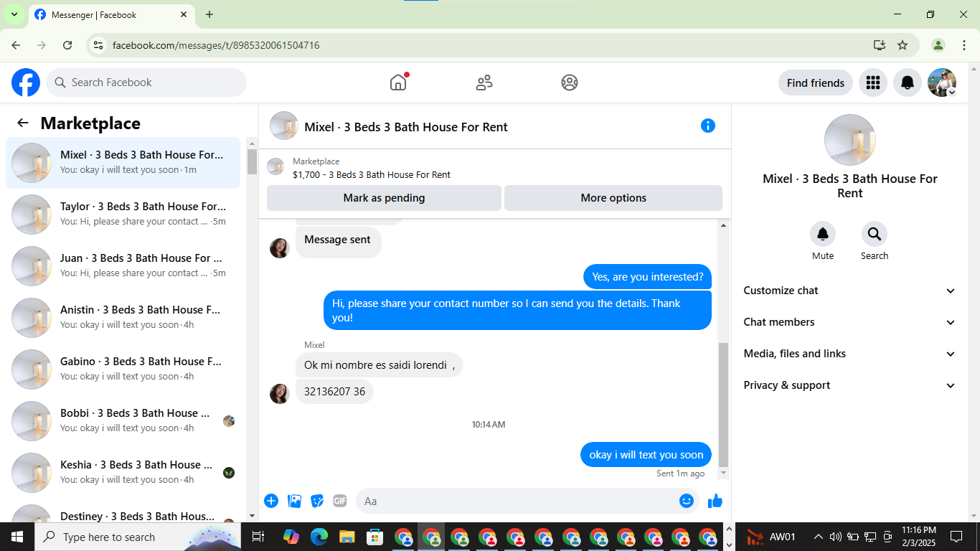Open the GIF picker

[340, 501]
